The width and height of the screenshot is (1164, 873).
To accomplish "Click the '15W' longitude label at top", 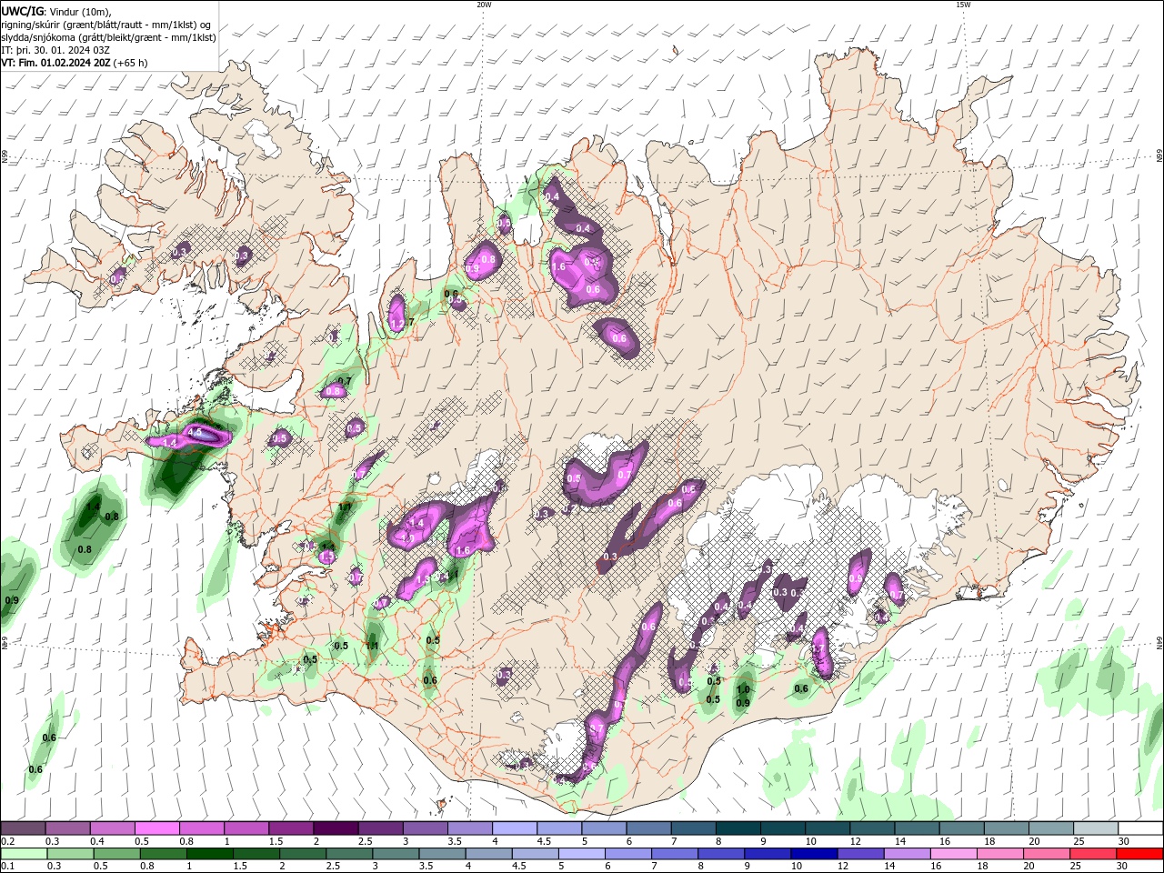I will point(963,5).
